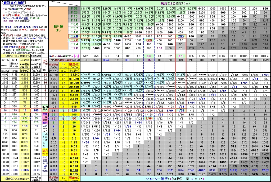The image size is (271, 182).
Task: Select the 1/60s illuminance cell 0.23
Action: click(85, 60)
